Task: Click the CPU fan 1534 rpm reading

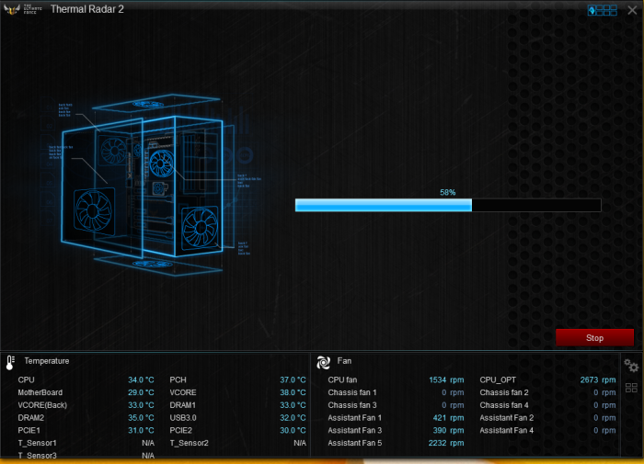Action: [446, 379]
